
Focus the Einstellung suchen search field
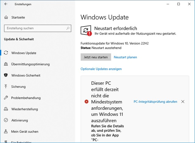coord(37,28)
